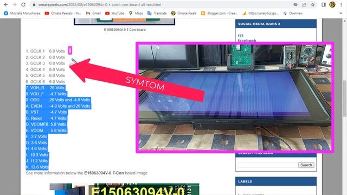347x195 pixels.
Task: Open the Ornate Pixels bookmark
Action: pos(183,13)
